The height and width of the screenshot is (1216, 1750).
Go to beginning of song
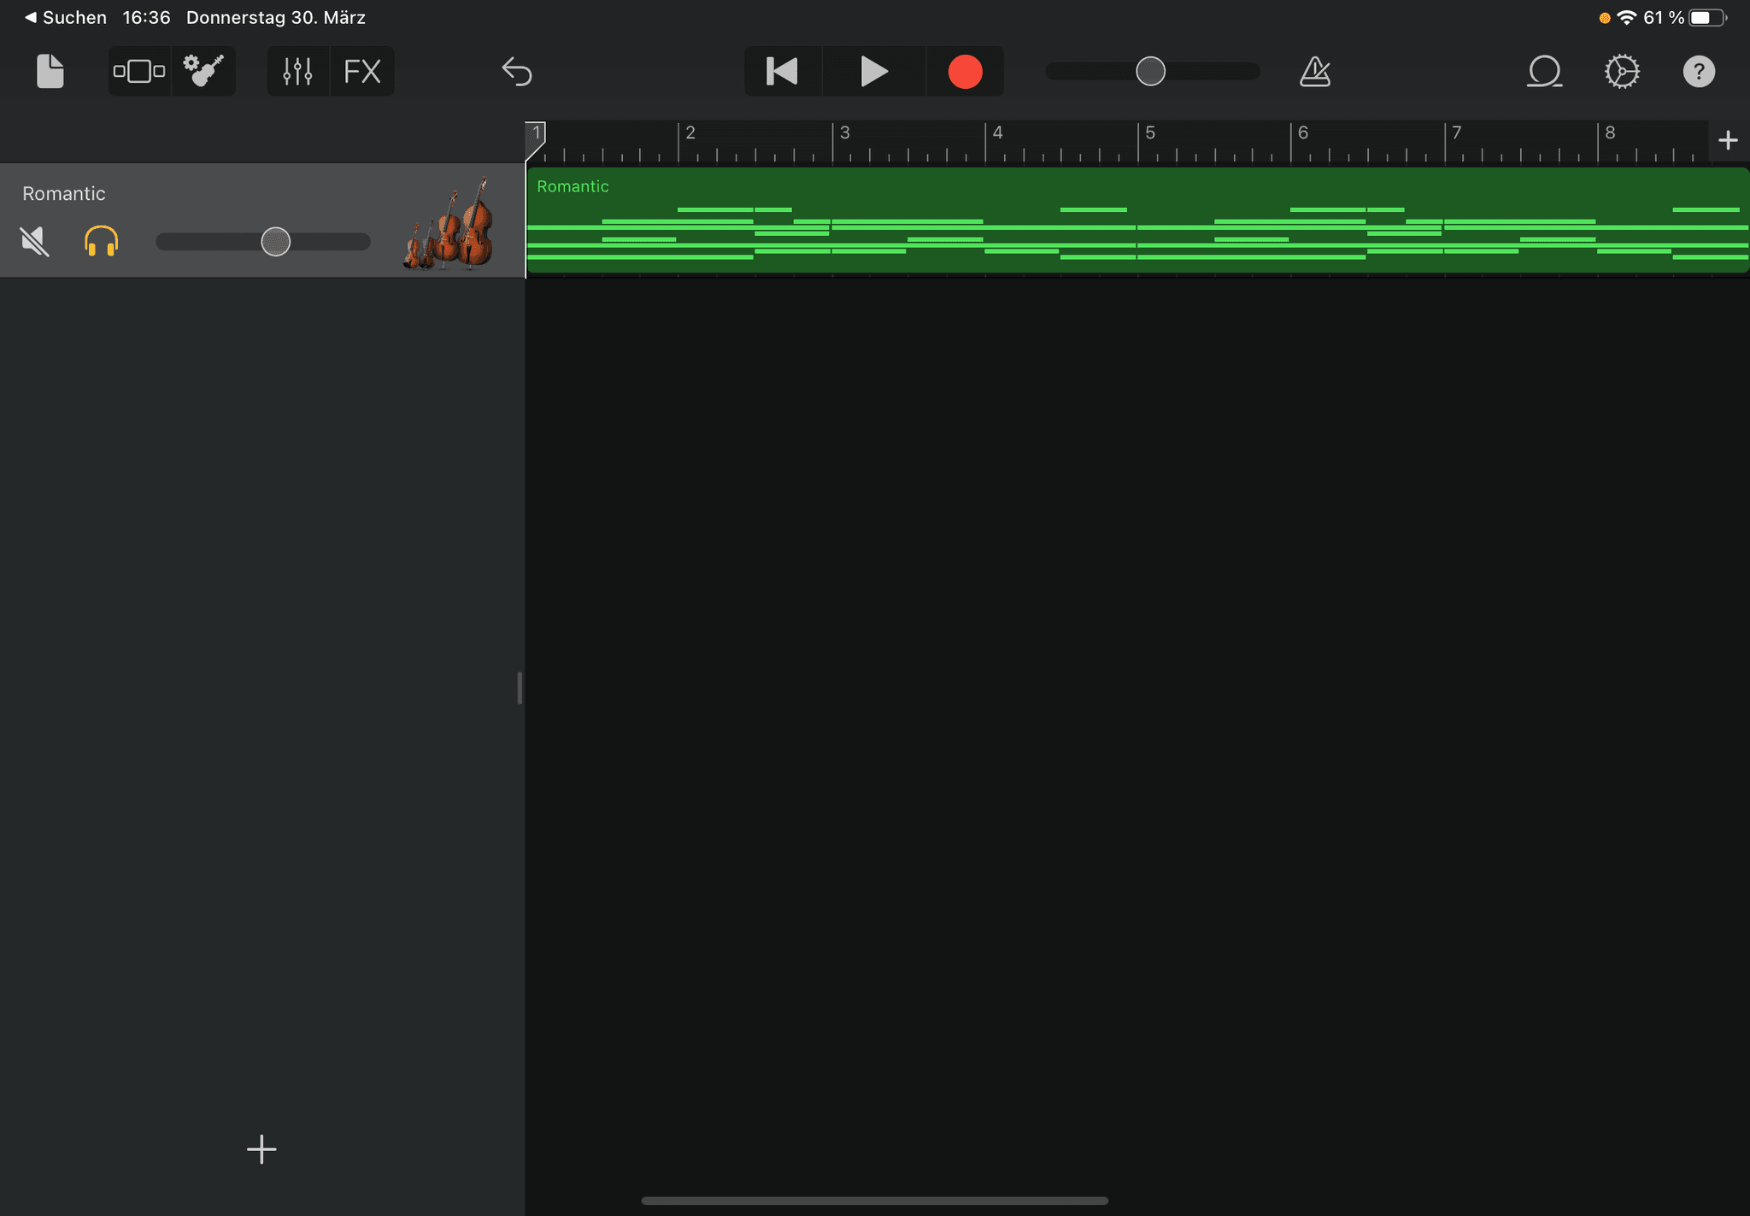tap(782, 71)
